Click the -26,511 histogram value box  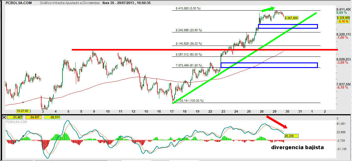tap(53, 117)
